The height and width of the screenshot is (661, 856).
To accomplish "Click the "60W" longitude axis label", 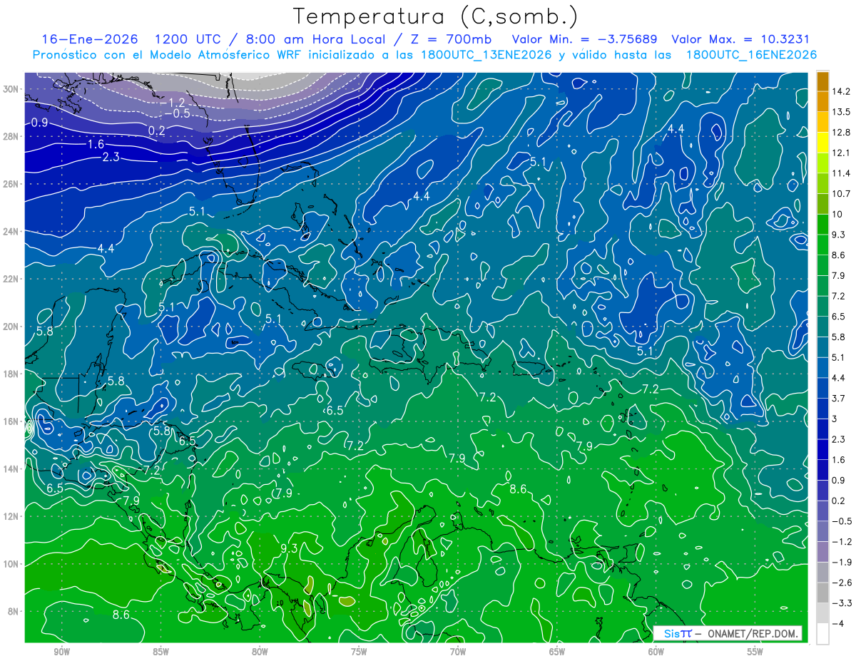I will click(656, 651).
